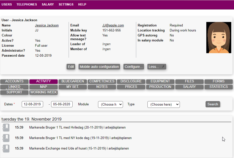Expand the Type dropdown
Viewport: 234px width, 158px height.
163,104
